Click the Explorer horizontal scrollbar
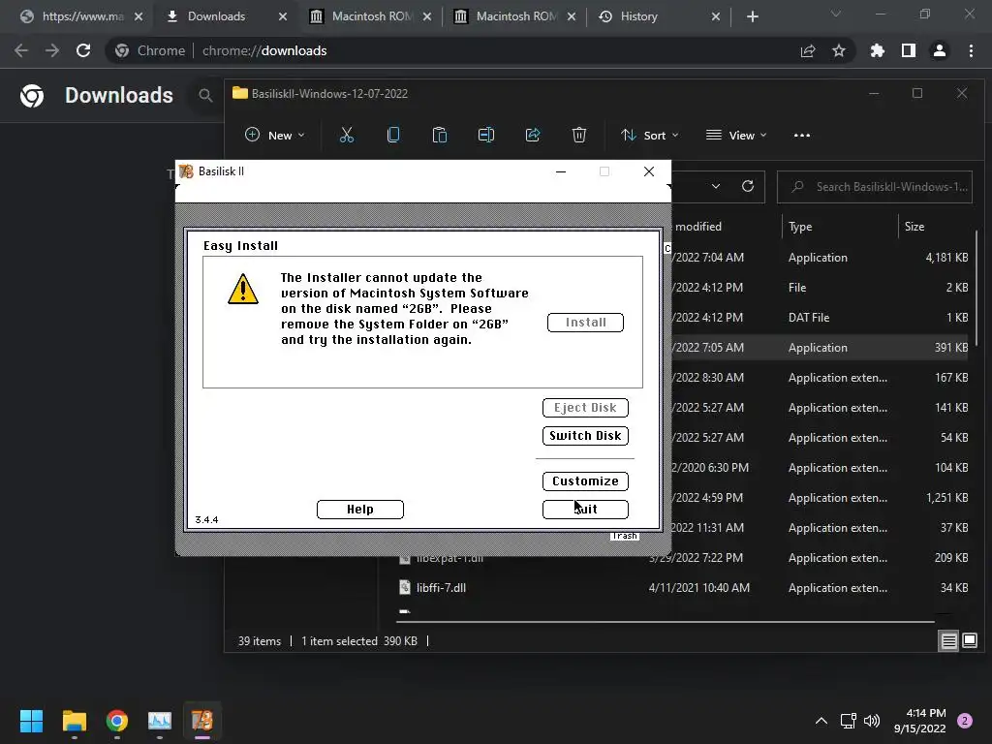 (665, 622)
